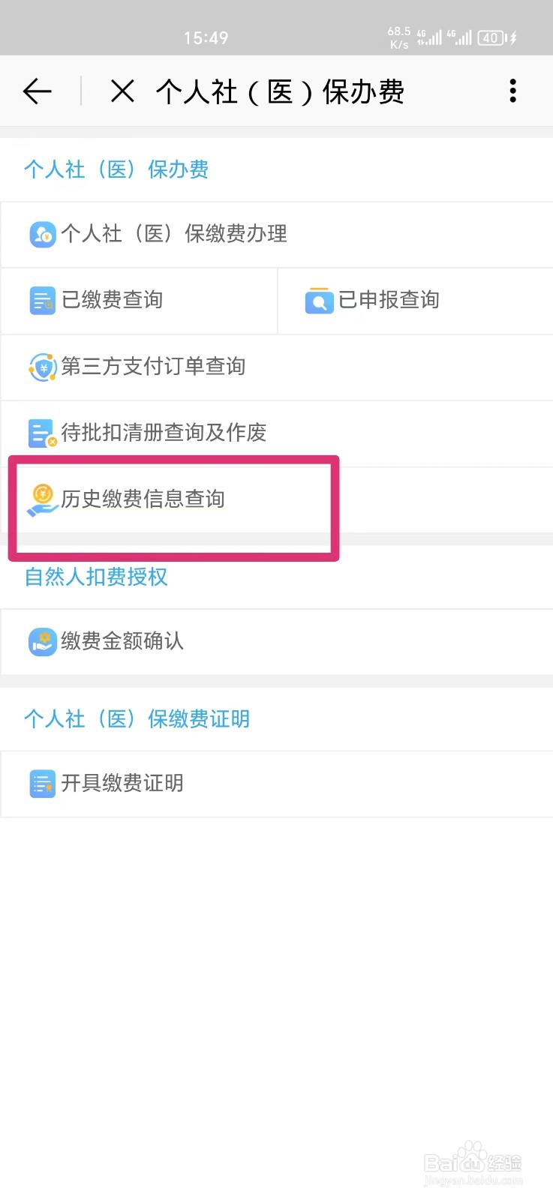Tap the 缴费金额确认 icon
This screenshot has height=1200, width=553.
click(x=42, y=642)
